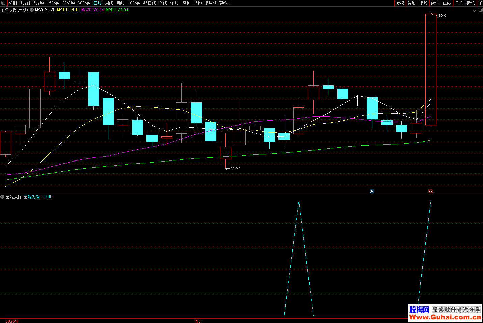Select the 60分钟 period tab
The image size is (483, 323).
[84, 3]
